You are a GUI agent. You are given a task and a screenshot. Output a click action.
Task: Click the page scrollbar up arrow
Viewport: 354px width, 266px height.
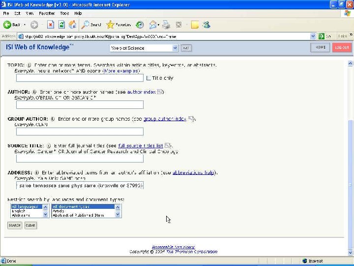click(x=351, y=64)
